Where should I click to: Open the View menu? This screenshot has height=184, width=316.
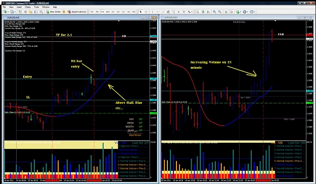[x=11, y=7]
